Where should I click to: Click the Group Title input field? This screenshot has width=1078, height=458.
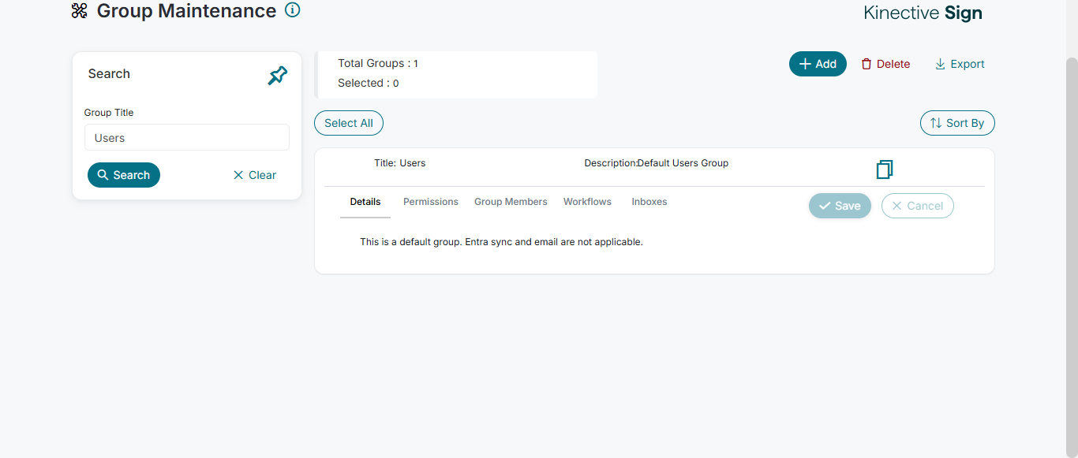pos(187,138)
